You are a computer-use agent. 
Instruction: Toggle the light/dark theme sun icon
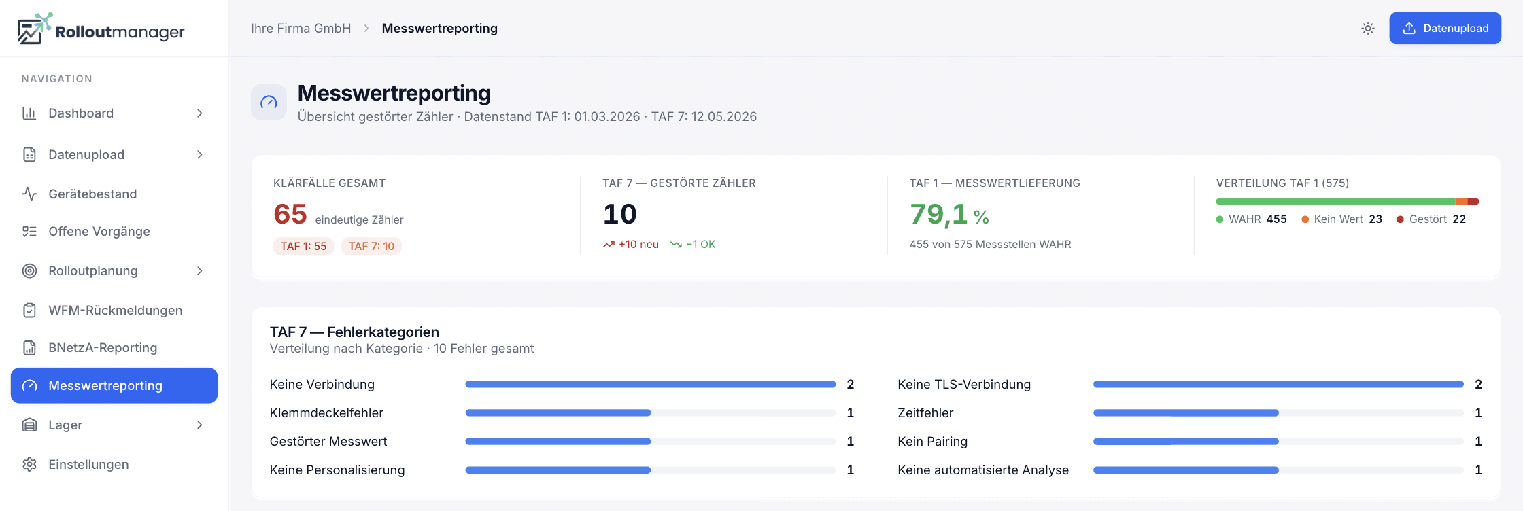1368,29
